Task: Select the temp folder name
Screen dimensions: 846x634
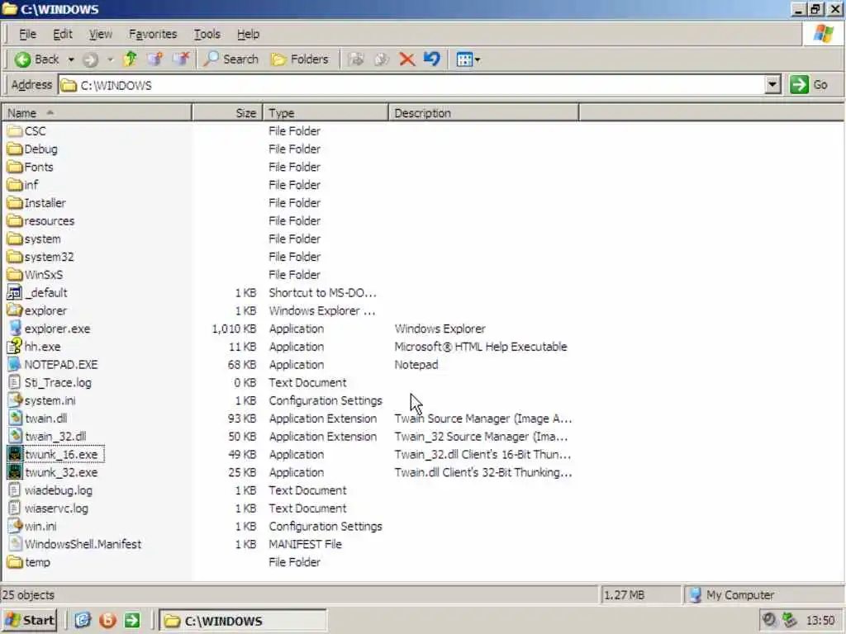Action: pos(37,562)
